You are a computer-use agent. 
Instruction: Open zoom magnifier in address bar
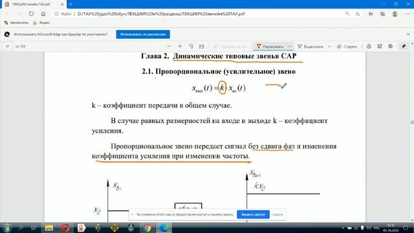347,14
